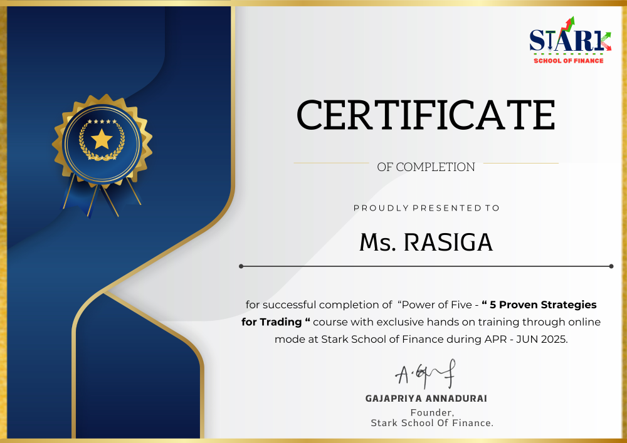627x443 pixels.
Task: Select the recipient name Ms. RASIGA
Action: [426, 242]
